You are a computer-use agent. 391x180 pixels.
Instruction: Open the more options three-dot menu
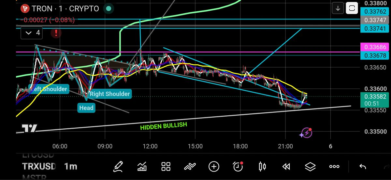334,167
